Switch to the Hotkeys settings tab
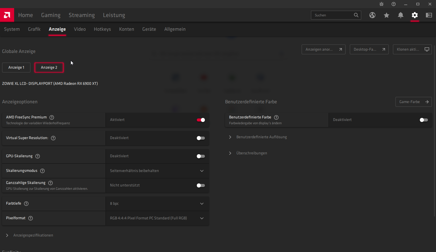The height and width of the screenshot is (252, 436). click(x=102, y=29)
